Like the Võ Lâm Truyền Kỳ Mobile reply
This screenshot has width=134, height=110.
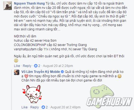pos(24,107)
